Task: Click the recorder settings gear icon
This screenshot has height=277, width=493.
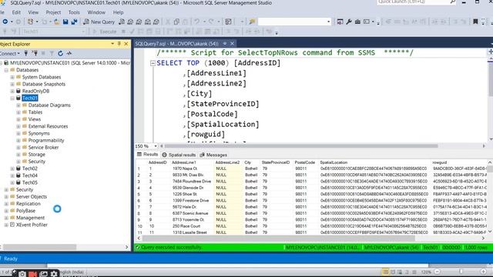Action: [54, 274]
